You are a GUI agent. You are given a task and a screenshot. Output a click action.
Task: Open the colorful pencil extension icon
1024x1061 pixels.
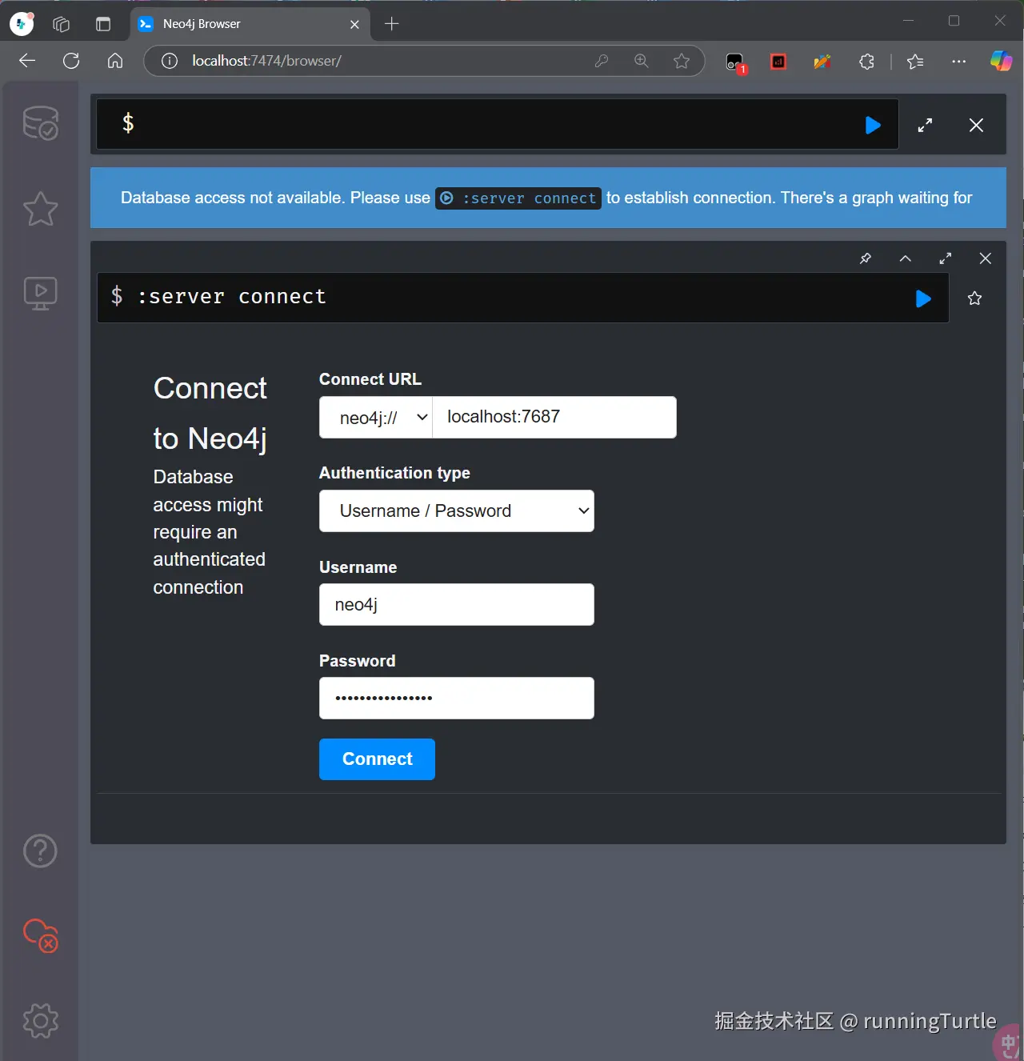point(822,62)
